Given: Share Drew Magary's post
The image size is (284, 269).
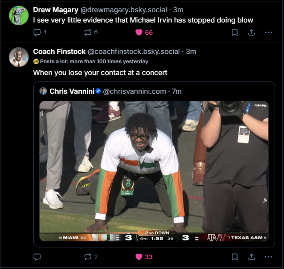Looking at the screenshot, I should [252, 32].
